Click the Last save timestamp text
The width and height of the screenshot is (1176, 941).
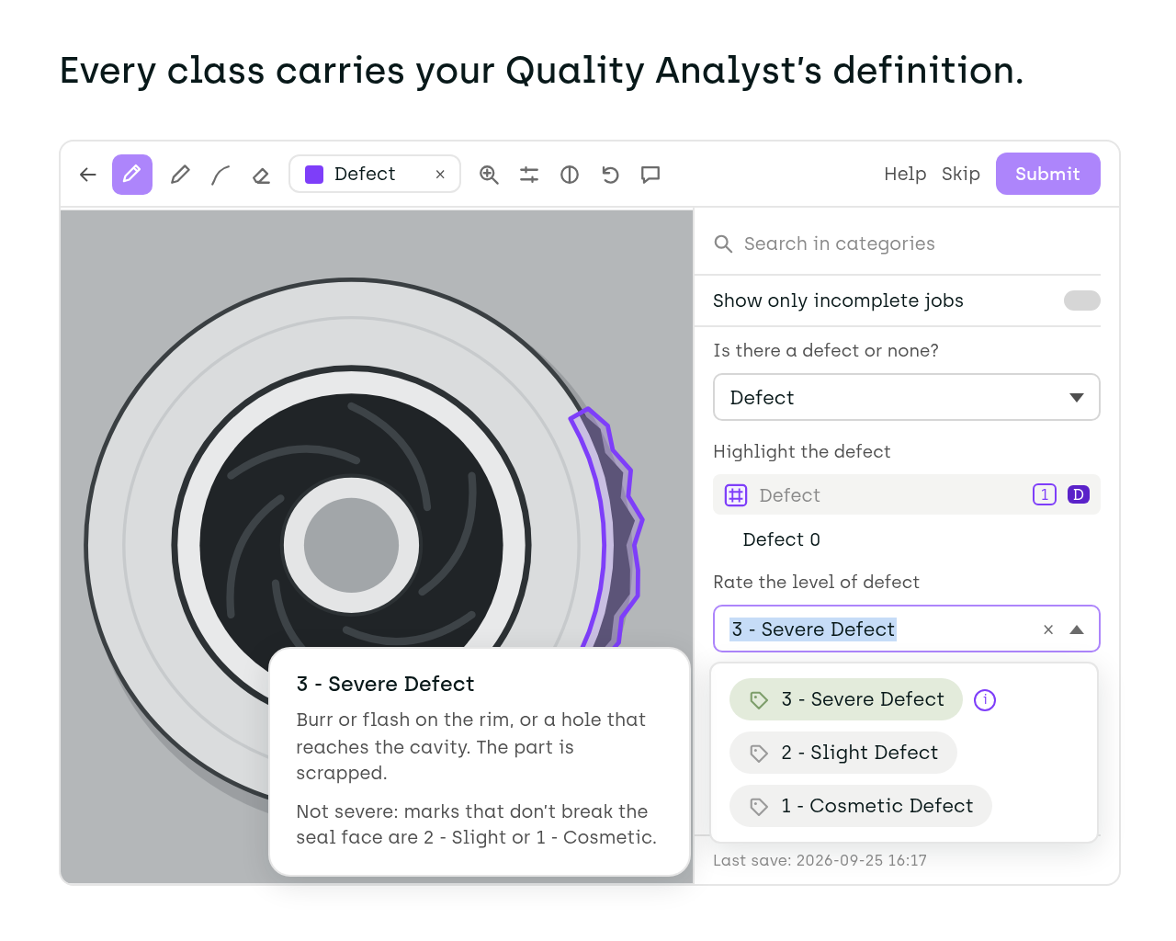tap(820, 860)
